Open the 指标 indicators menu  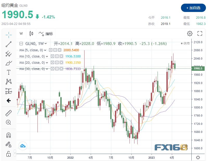pyautogui.click(x=46, y=34)
